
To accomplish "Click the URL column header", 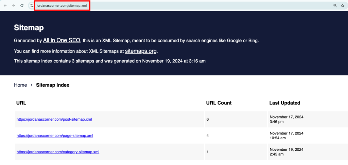I will (21, 103).
